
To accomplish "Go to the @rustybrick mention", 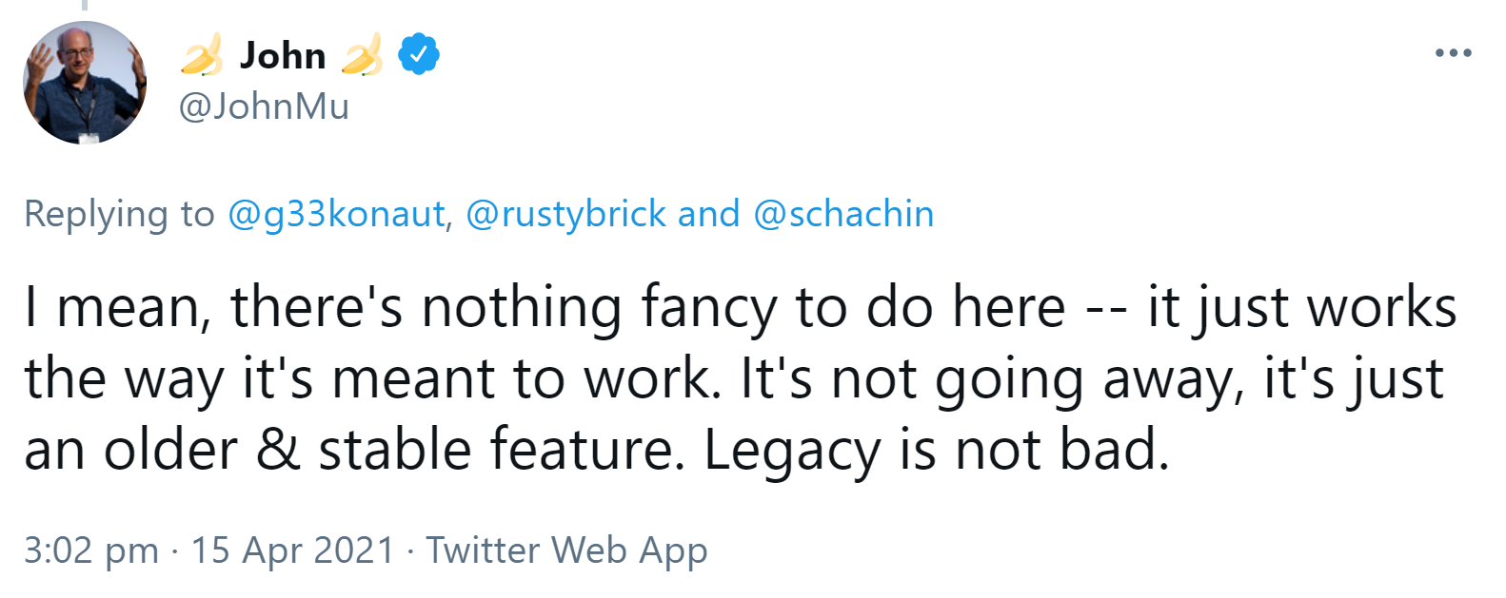I will pos(566,214).
